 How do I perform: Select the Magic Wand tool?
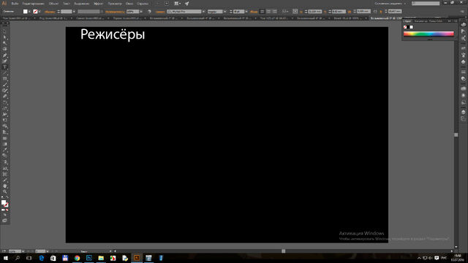coord(5,43)
